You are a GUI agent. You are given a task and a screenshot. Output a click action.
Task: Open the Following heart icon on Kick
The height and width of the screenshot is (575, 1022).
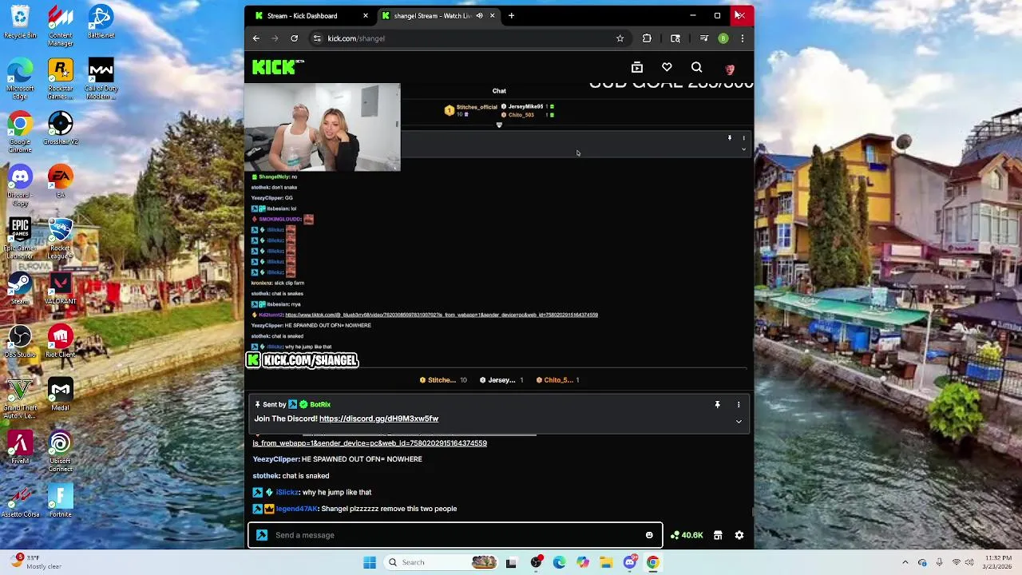(x=667, y=68)
